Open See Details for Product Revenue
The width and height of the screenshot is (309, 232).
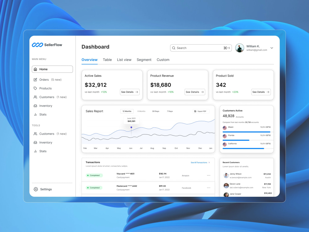[x=195, y=92]
